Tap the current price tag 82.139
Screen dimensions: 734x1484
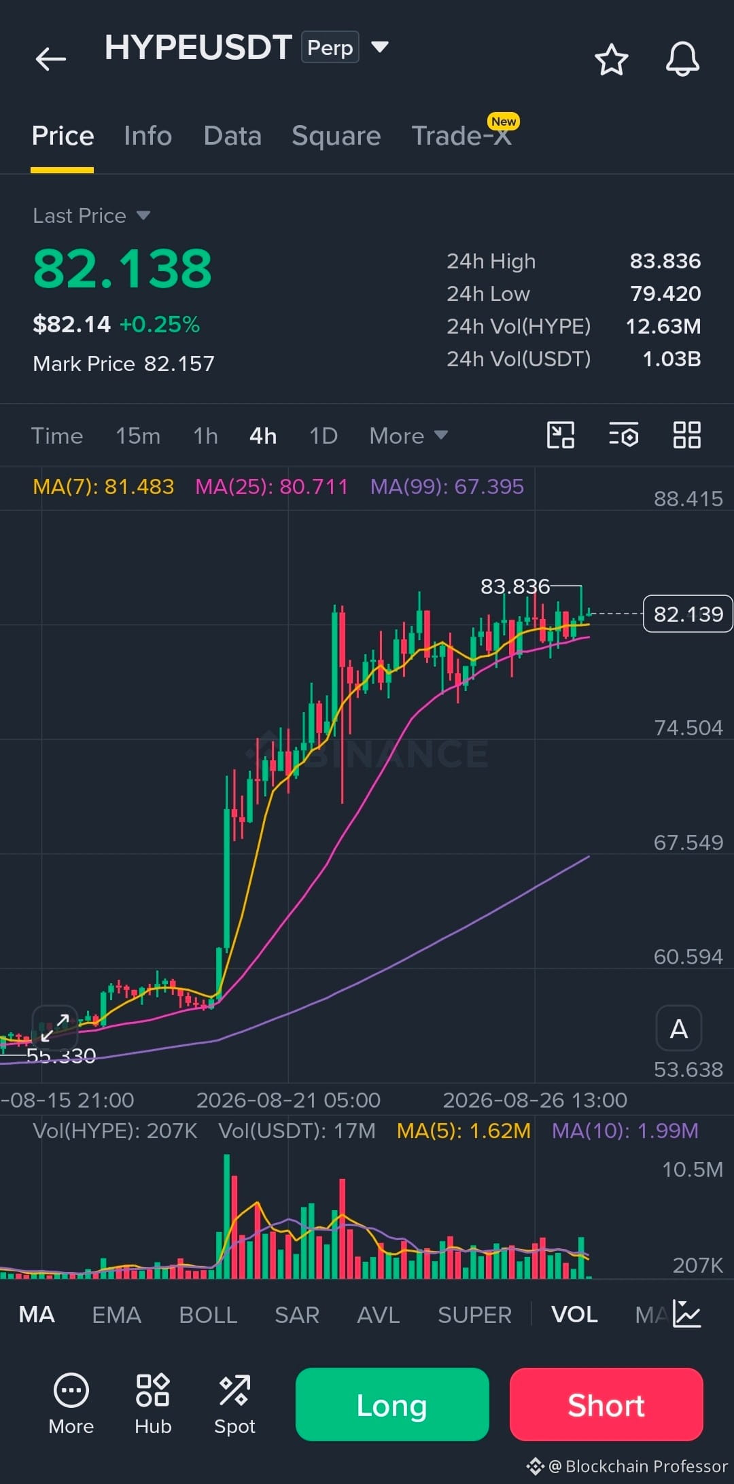point(688,614)
